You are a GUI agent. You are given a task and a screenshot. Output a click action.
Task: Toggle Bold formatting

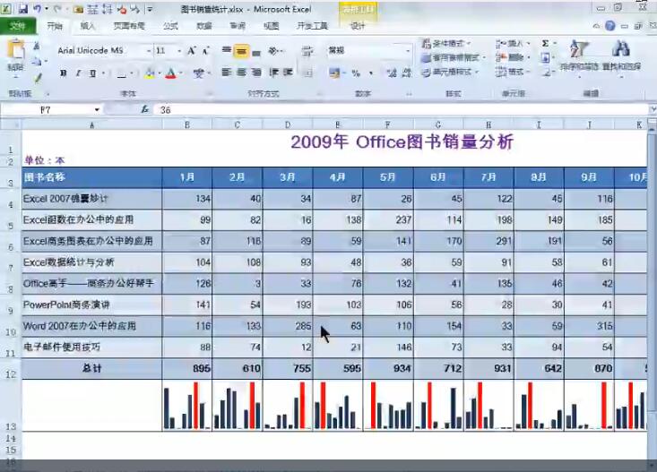click(x=63, y=73)
